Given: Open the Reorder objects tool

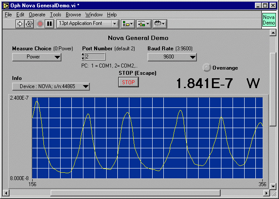Looking at the screenshot, I should click(x=160, y=24).
